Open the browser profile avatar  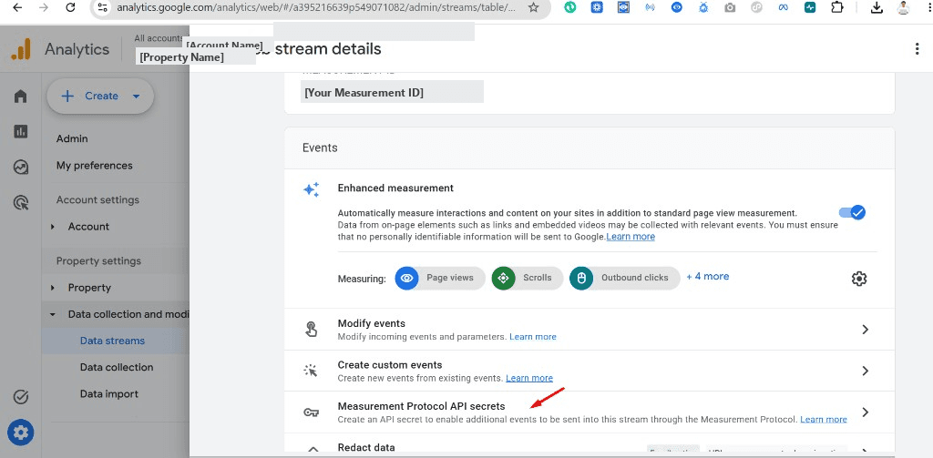point(903,7)
